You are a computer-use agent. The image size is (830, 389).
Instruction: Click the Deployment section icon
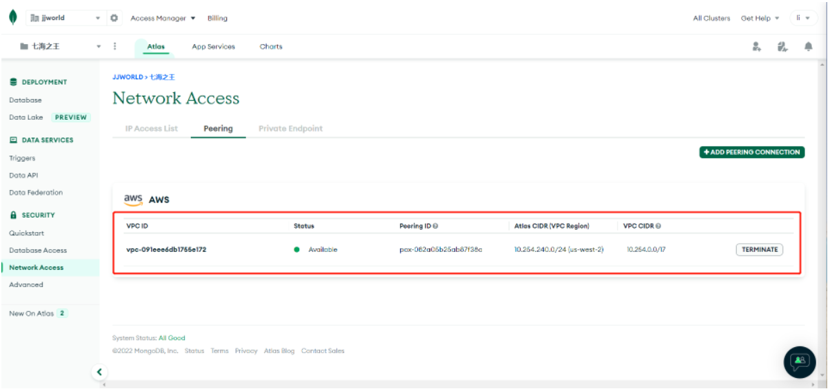coord(13,82)
